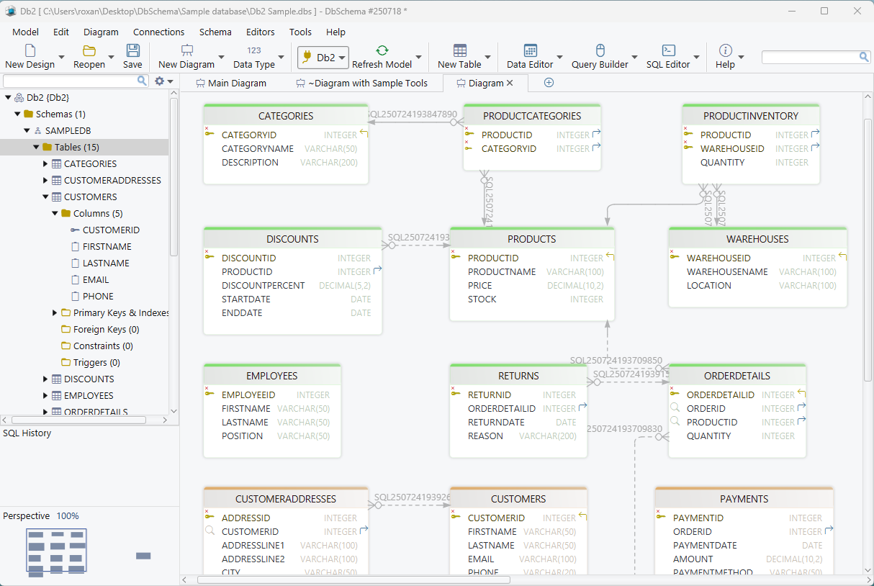Click the tree filter input field
This screenshot has height=586, width=874.
tap(70, 81)
